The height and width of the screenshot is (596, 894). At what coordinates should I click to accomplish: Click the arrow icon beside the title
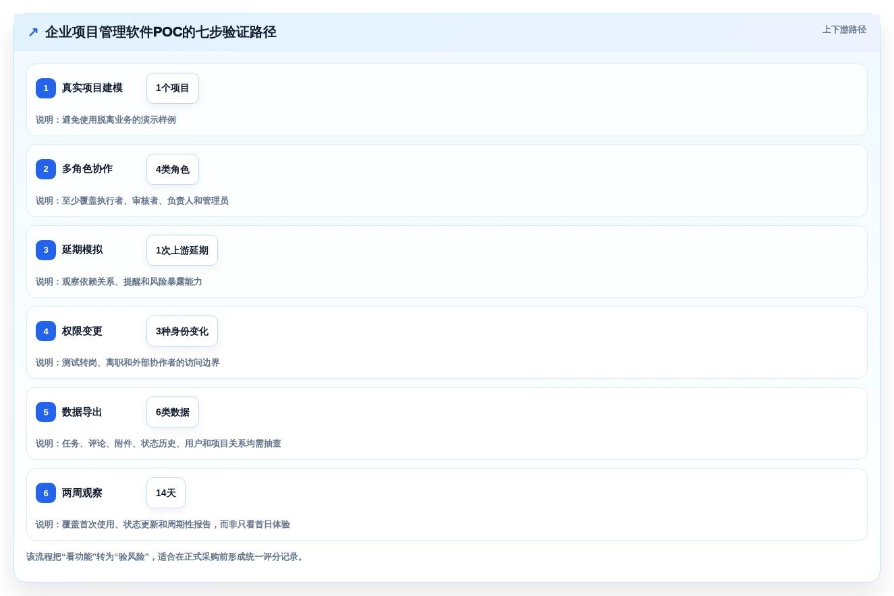tap(33, 32)
